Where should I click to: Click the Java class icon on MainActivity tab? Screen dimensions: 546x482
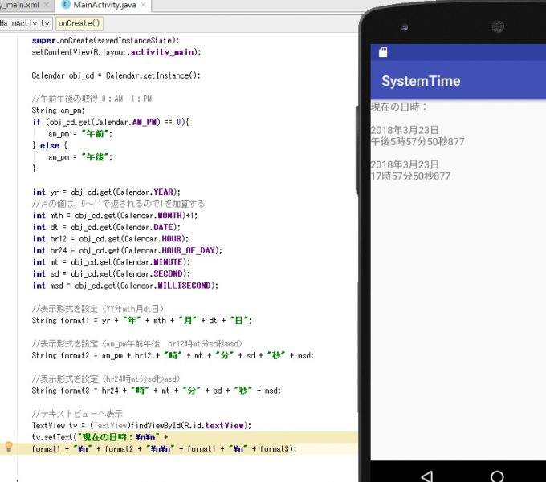click(66, 5)
